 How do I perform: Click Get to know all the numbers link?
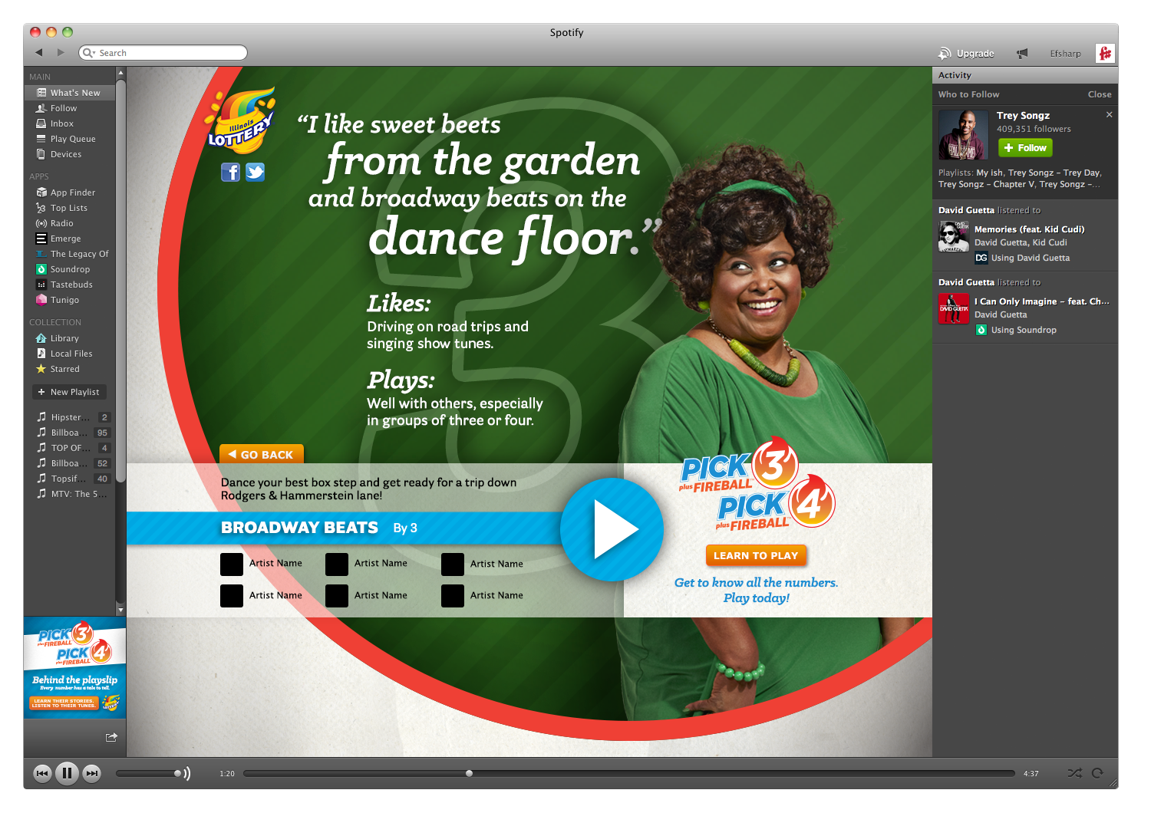(x=756, y=590)
